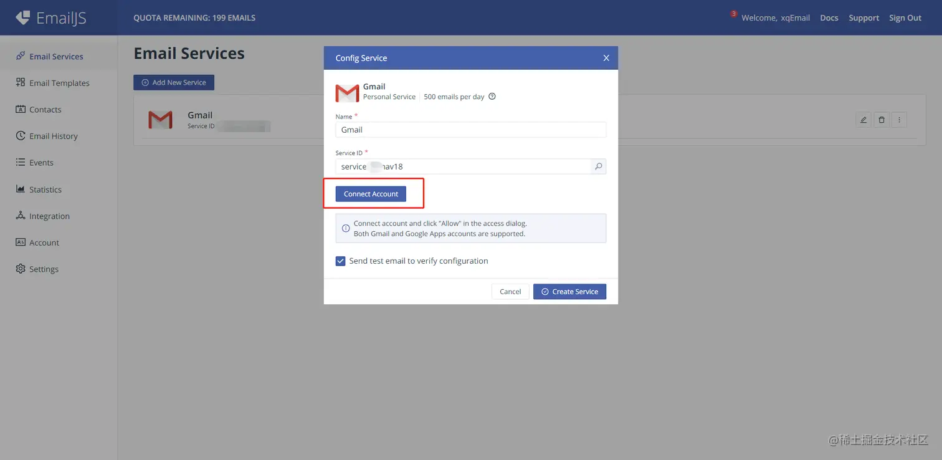Go to Contacts page
942x460 pixels.
(45, 110)
